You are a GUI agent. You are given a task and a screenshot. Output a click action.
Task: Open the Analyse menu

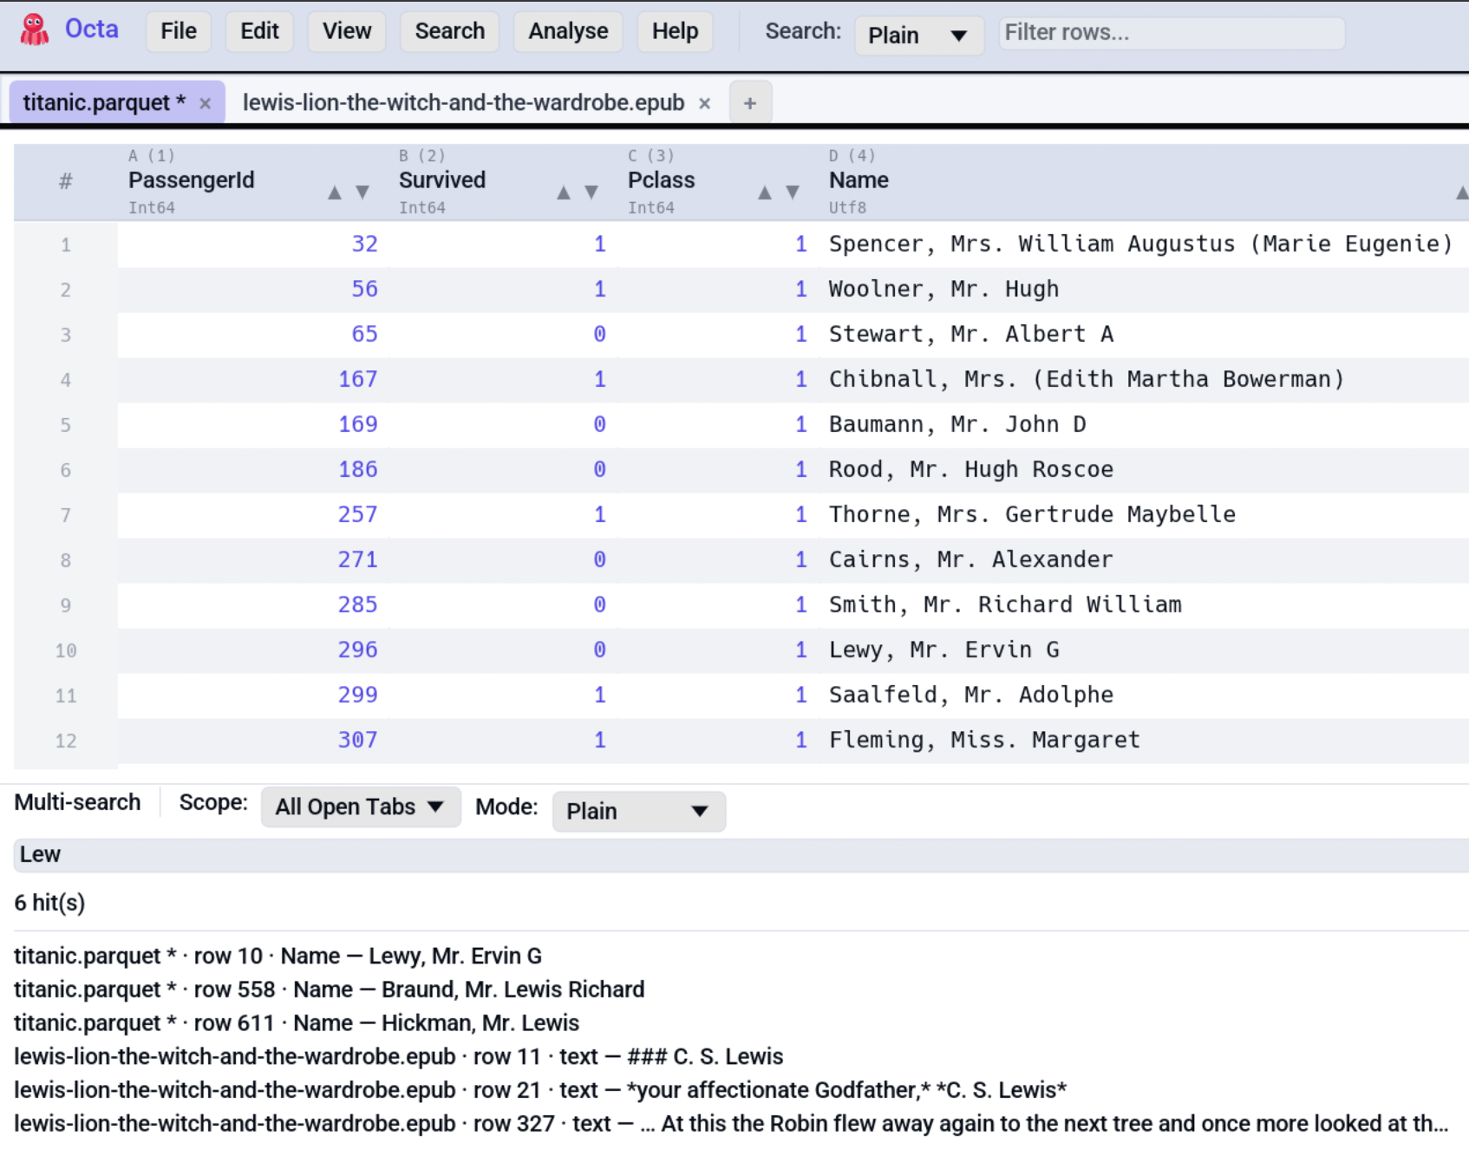point(568,31)
